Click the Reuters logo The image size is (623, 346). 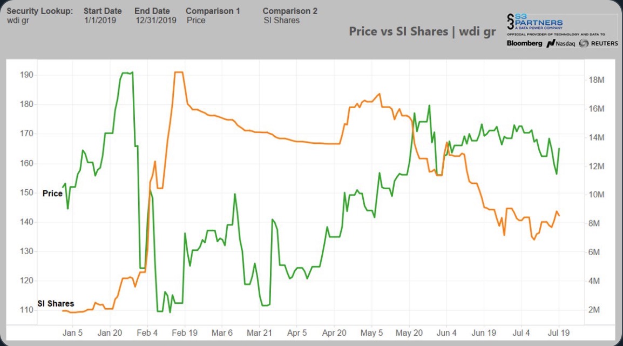[598, 43]
